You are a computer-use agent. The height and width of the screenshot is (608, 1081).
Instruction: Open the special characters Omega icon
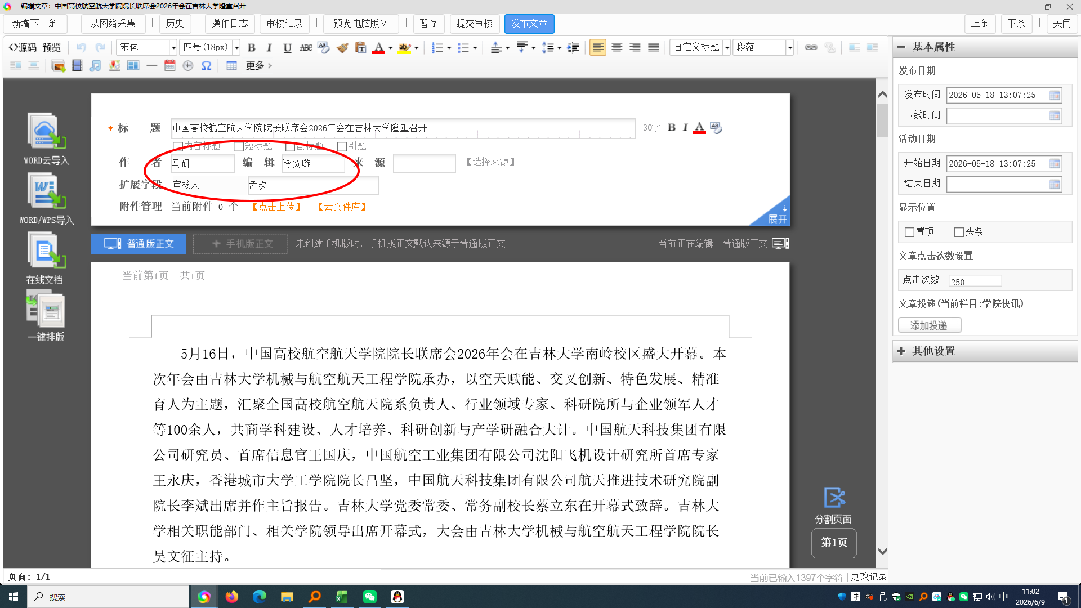point(207,66)
